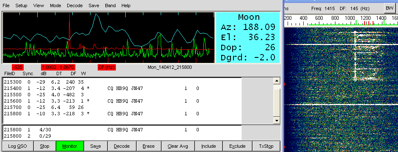Screen dimensions: 398x152
Task: Select the red -535 value label
Action: pos(17,68)
